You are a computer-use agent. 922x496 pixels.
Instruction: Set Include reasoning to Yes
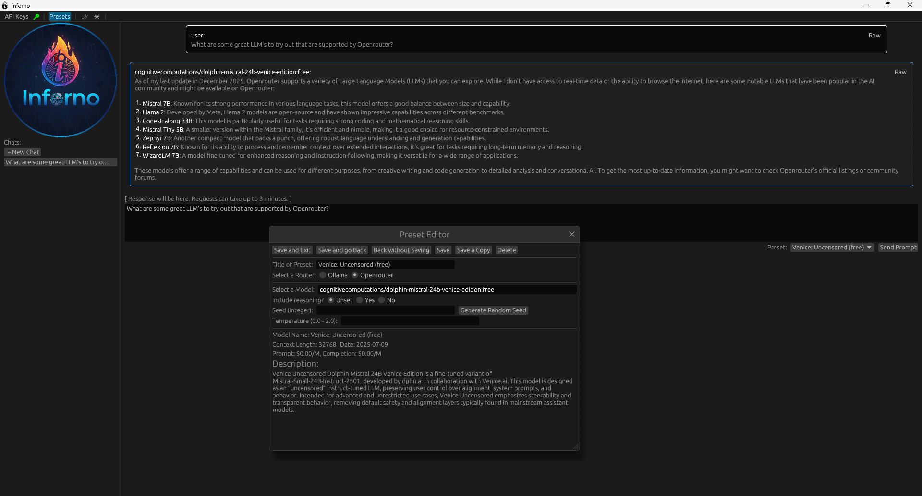(360, 300)
